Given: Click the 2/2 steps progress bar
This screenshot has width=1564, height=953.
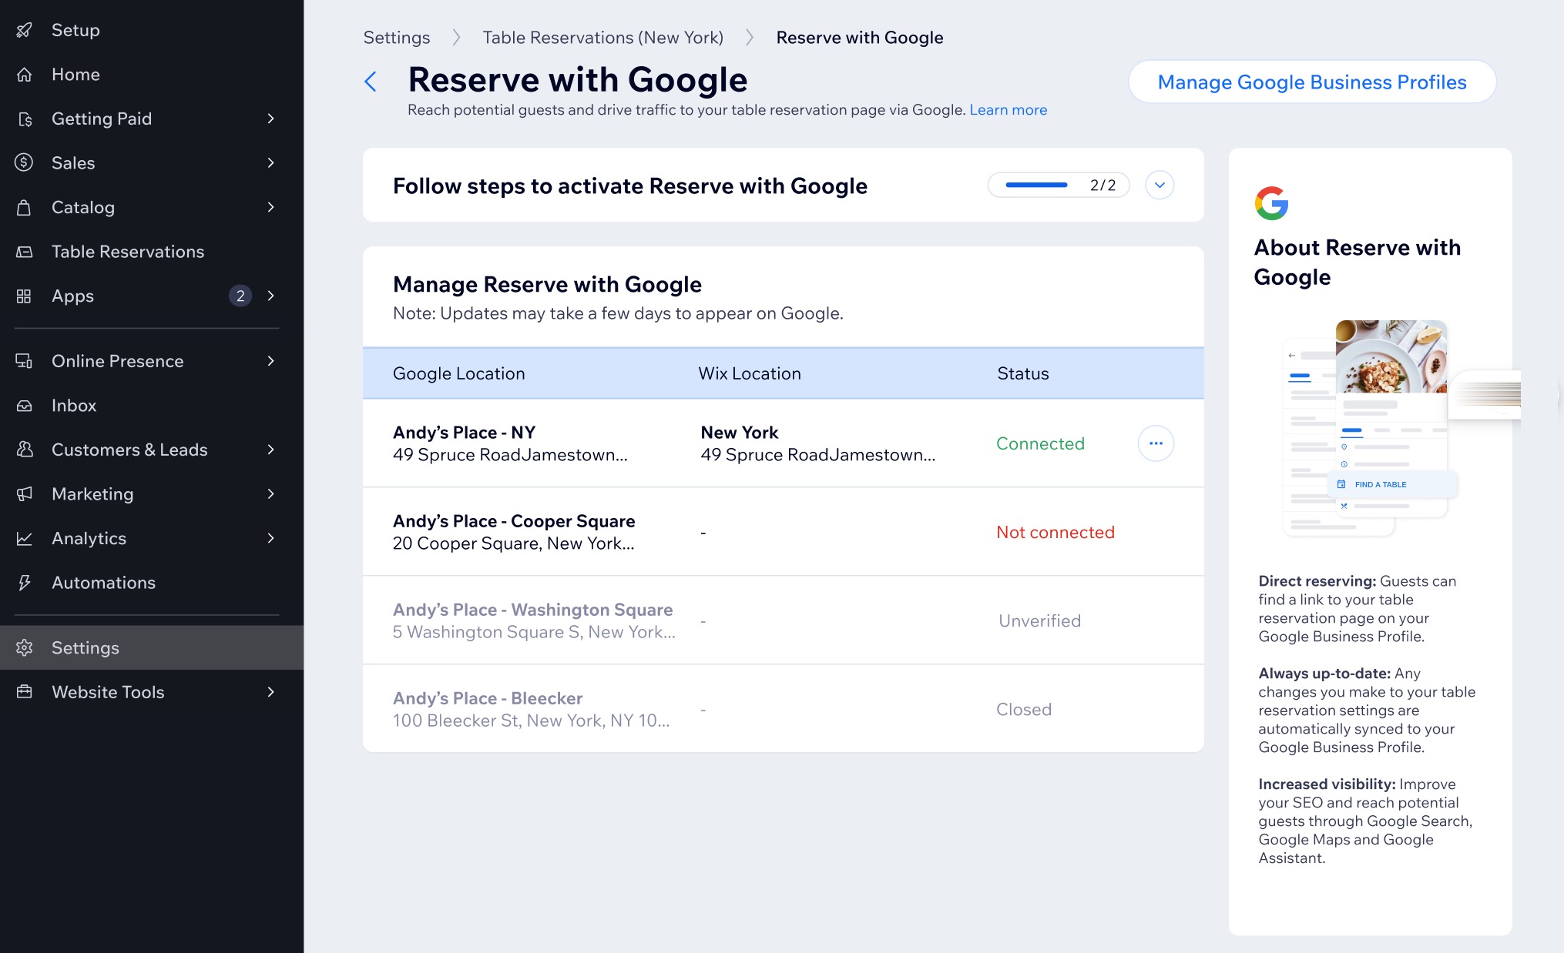Looking at the screenshot, I should coord(1059,186).
